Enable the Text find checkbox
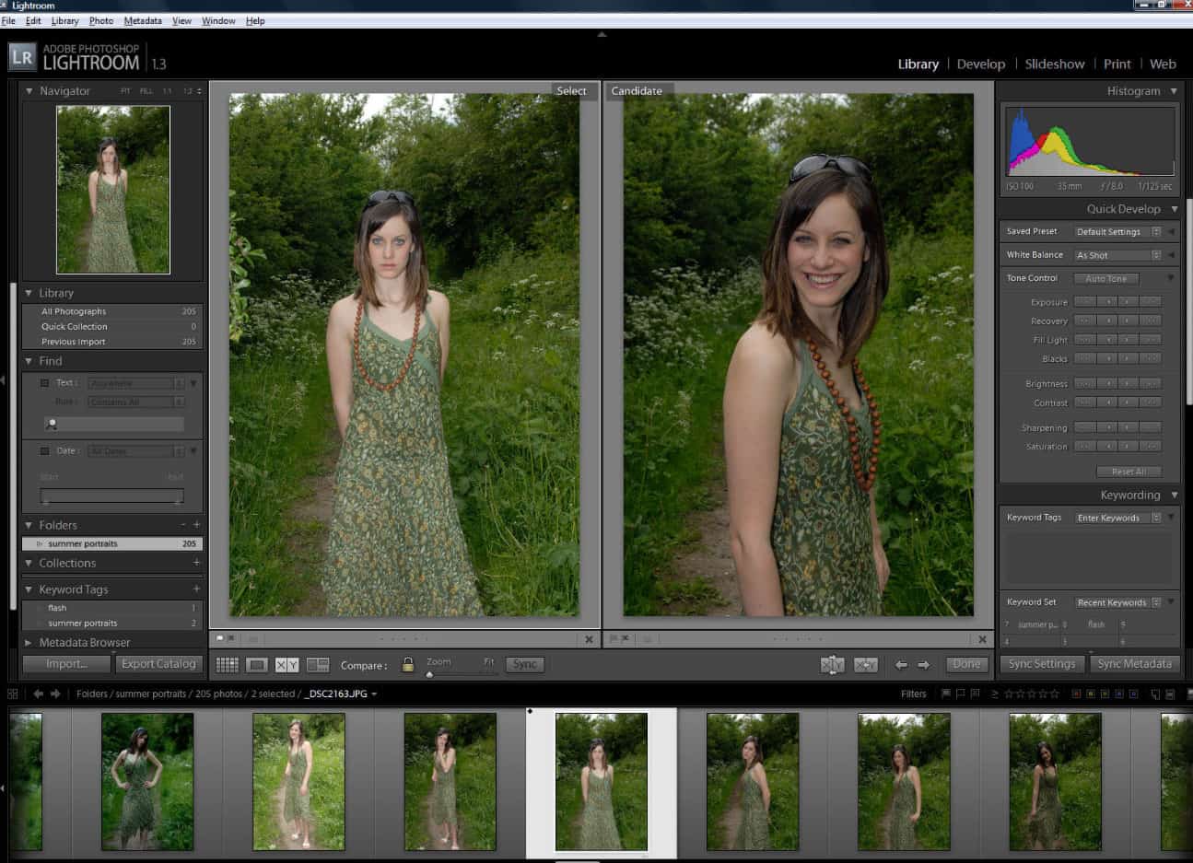1193x863 pixels. [x=44, y=383]
